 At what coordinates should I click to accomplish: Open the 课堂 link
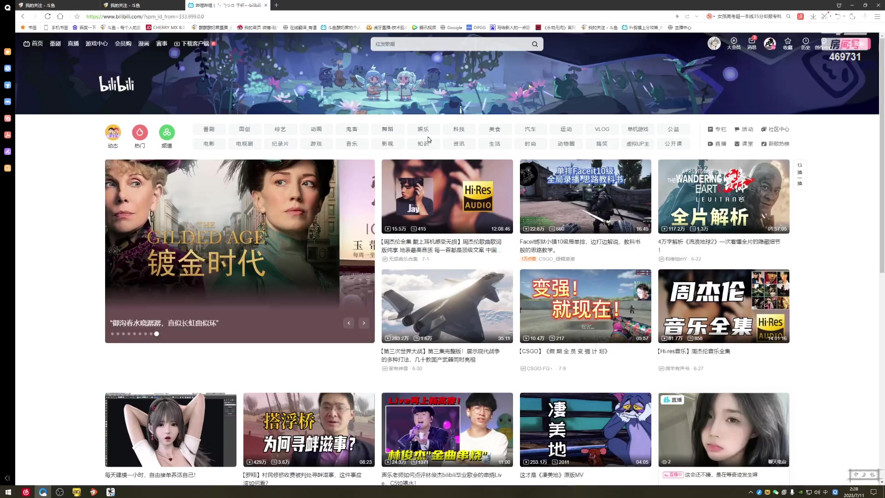pyautogui.click(x=743, y=144)
